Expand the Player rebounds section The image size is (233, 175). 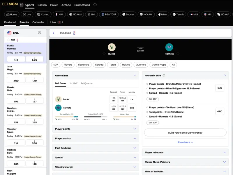185,153
